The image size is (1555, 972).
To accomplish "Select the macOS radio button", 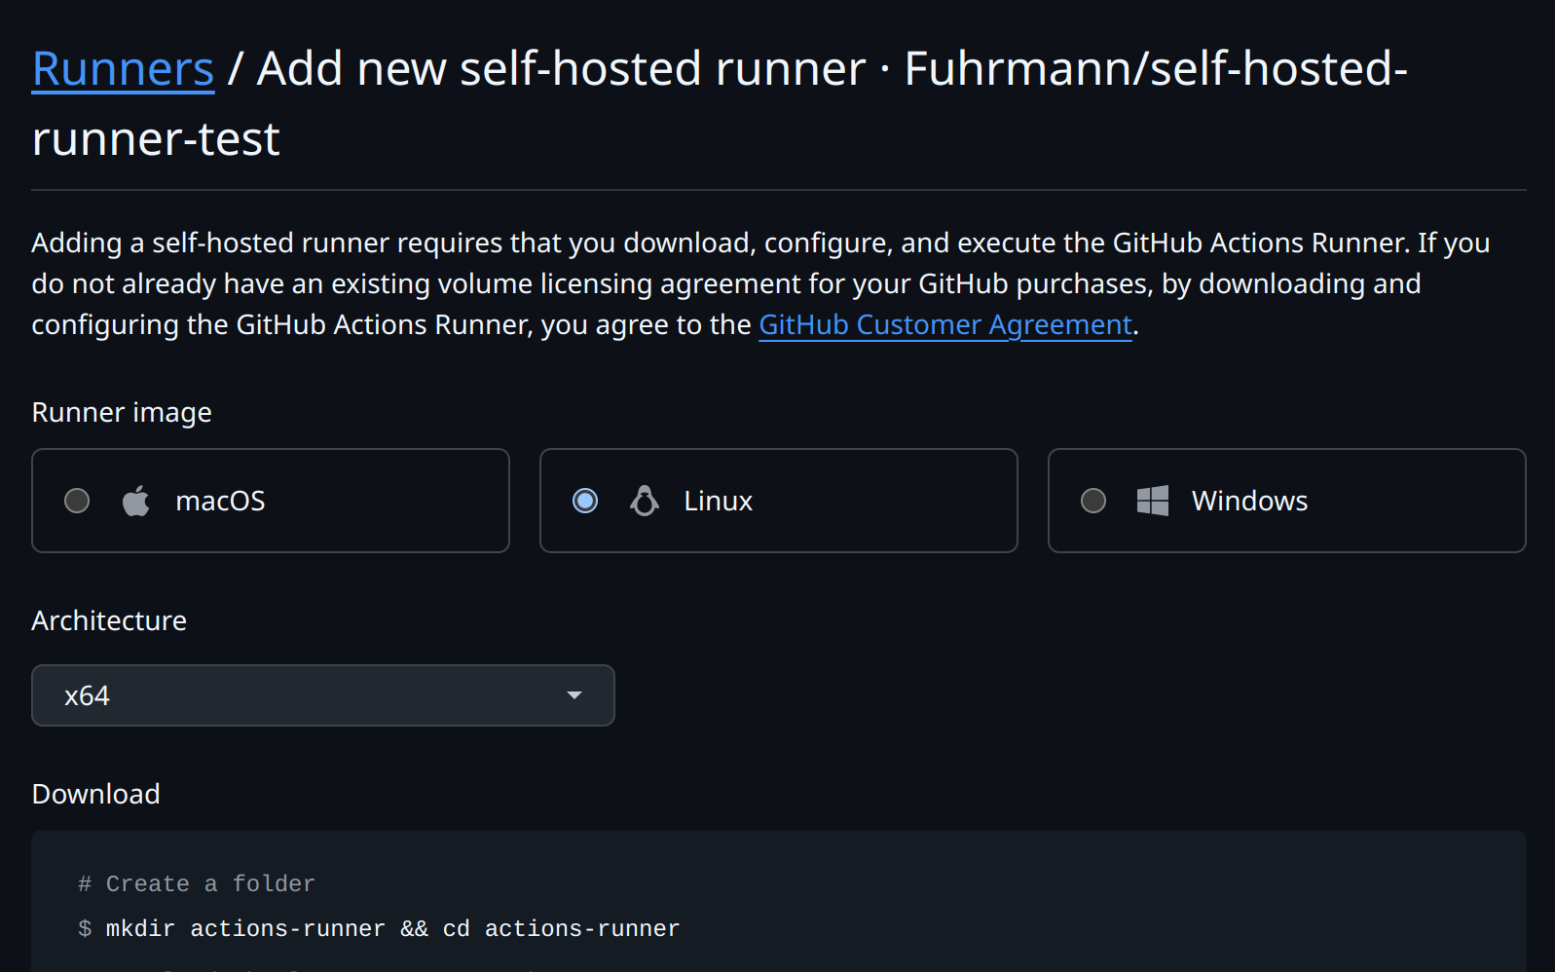I will coord(77,501).
